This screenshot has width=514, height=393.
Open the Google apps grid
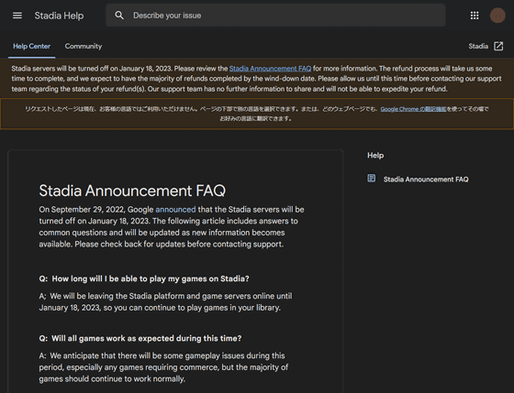(x=475, y=16)
